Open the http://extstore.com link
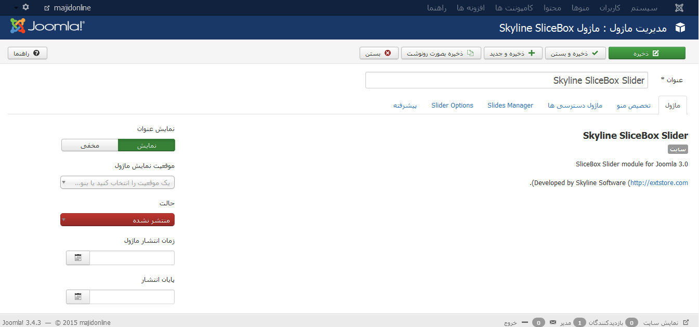699x327 pixels. [x=659, y=183]
